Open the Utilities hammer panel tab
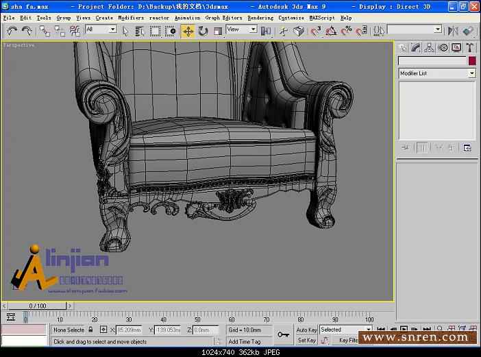 click(470, 48)
